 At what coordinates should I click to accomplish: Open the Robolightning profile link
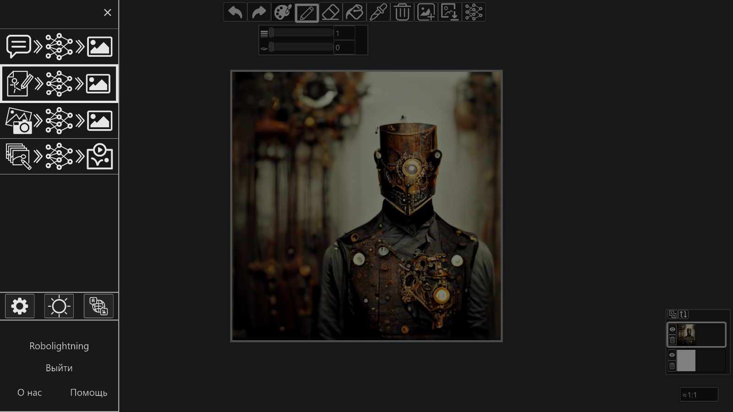pos(59,346)
